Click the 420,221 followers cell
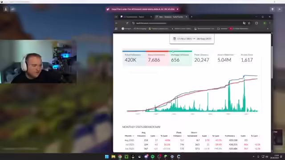Viewport: 285px width, 160px height. pyautogui.click(x=233, y=144)
